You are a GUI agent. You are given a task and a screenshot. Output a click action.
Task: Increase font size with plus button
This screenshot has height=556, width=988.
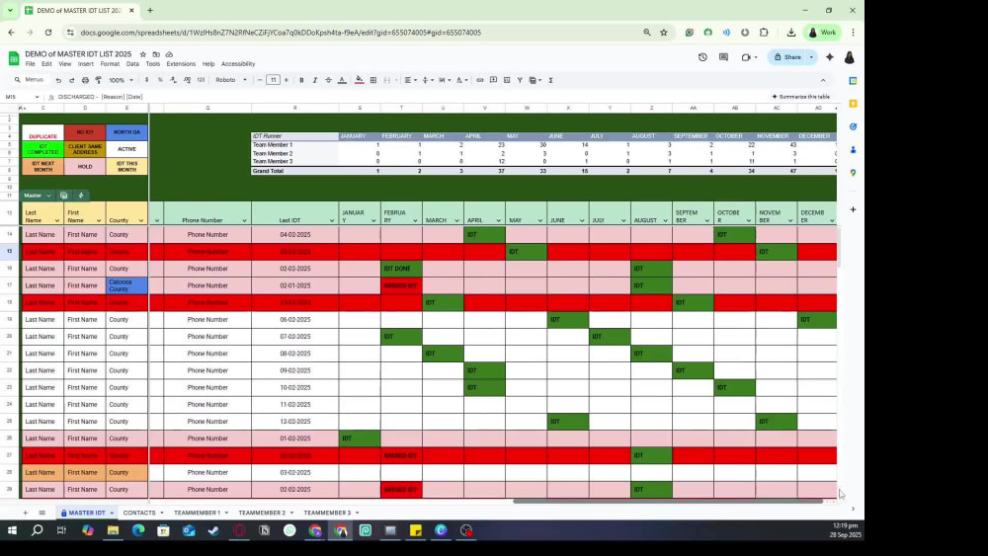287,80
